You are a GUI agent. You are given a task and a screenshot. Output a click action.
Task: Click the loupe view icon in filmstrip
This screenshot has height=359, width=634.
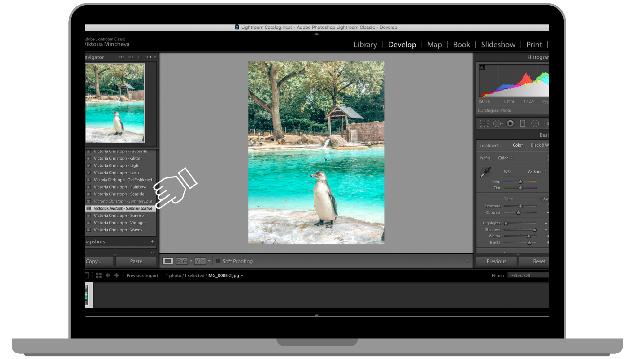87,275
